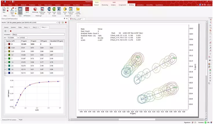
Task: Toggle the checkbox for Lt/Pt 4.5 row
Action: 7,73
